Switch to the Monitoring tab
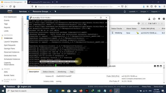The width and height of the screenshot is (166, 93). click(62, 72)
